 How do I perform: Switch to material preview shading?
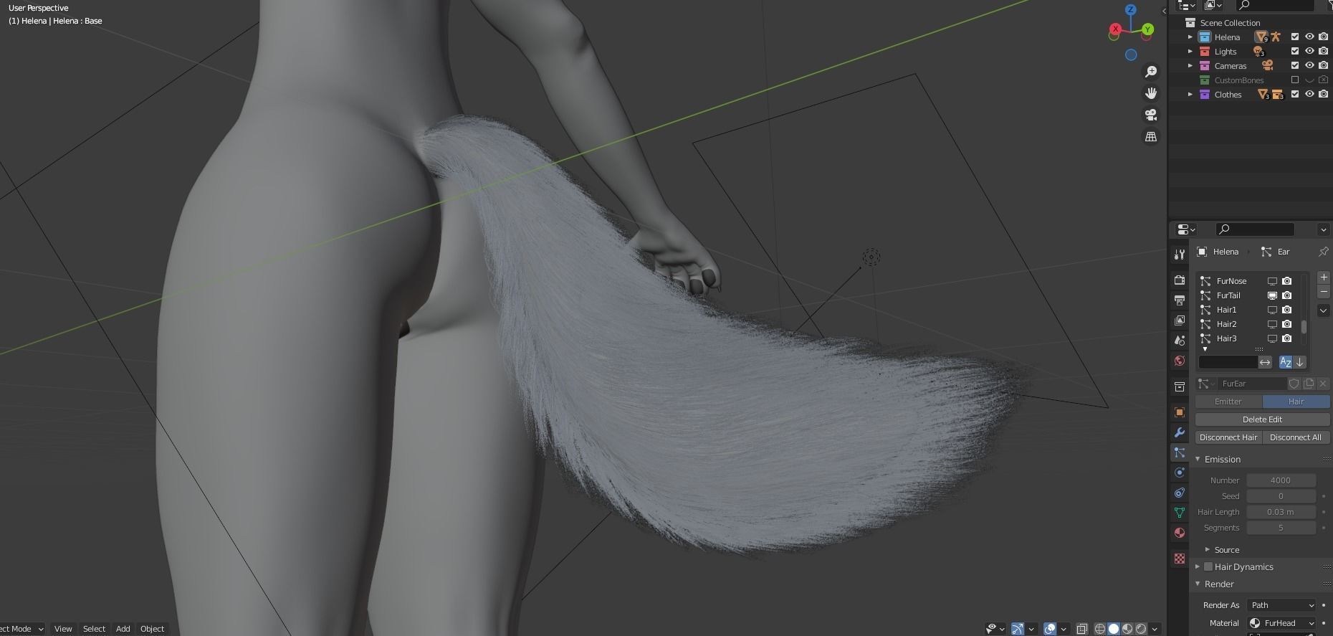(x=1127, y=629)
